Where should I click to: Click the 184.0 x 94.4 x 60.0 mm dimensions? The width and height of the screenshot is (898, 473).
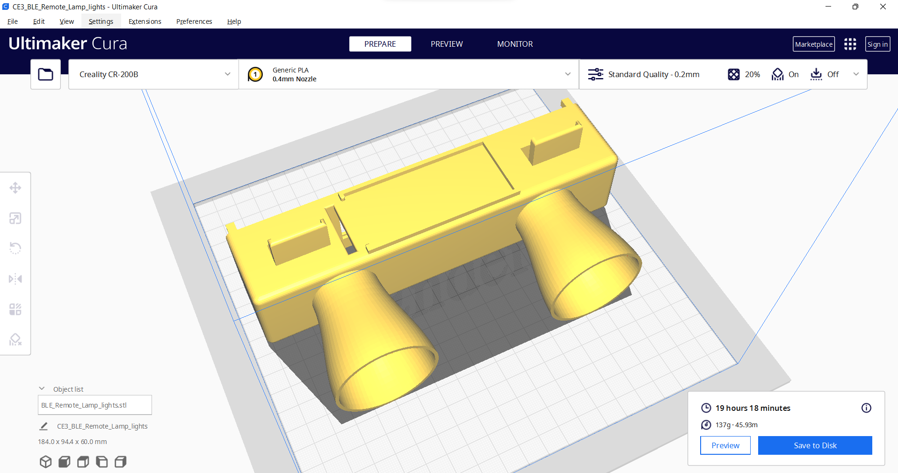coord(72,442)
